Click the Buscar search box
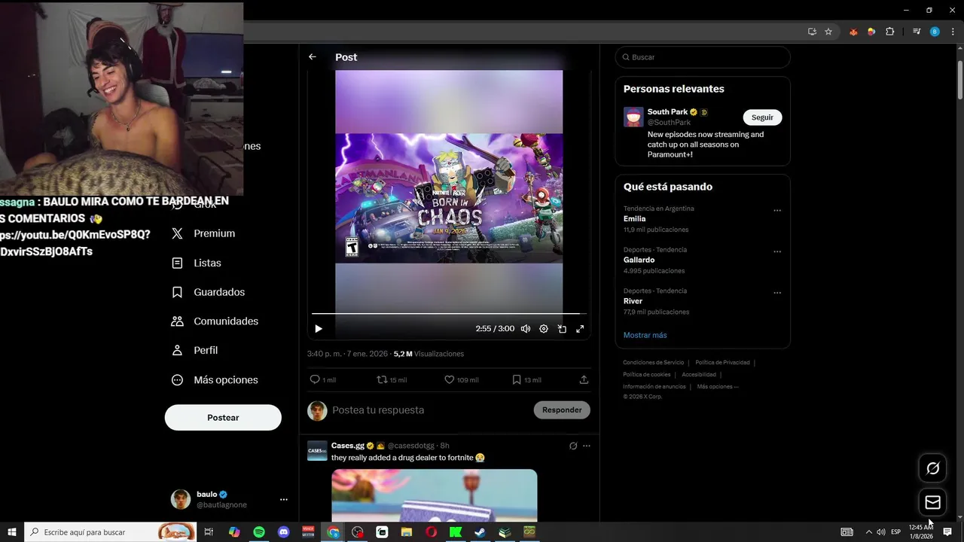Viewport: 964px width, 542px height. (703, 57)
